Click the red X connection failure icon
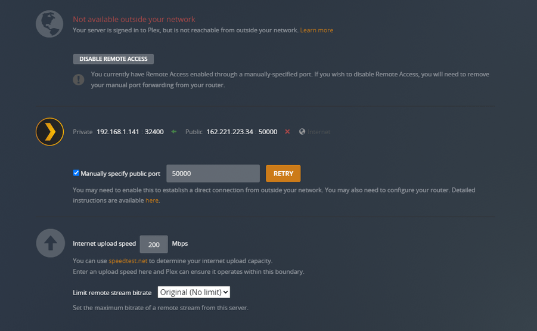The height and width of the screenshot is (331, 537). pyautogui.click(x=287, y=132)
